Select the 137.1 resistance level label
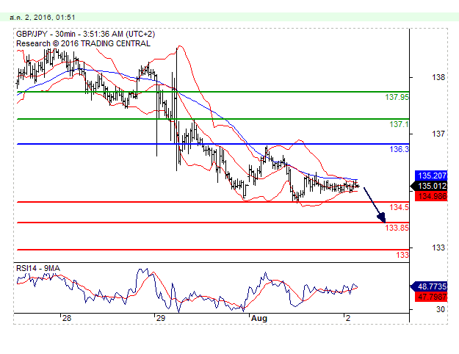 (x=399, y=124)
